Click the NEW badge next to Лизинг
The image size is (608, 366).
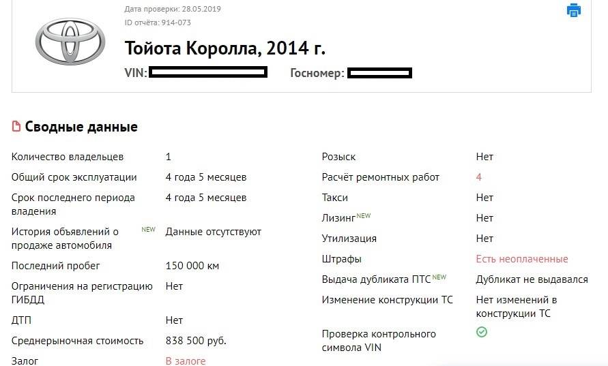[364, 215]
